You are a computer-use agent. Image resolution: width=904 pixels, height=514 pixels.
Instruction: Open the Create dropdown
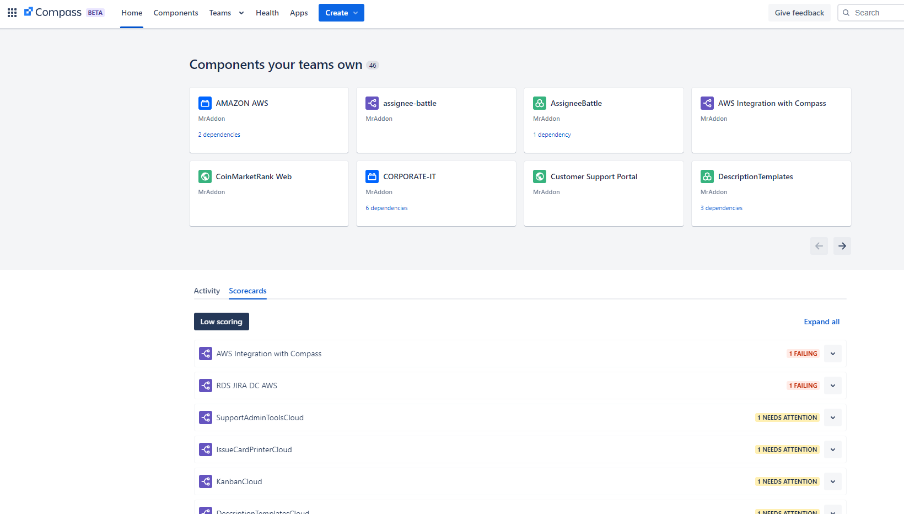(341, 13)
